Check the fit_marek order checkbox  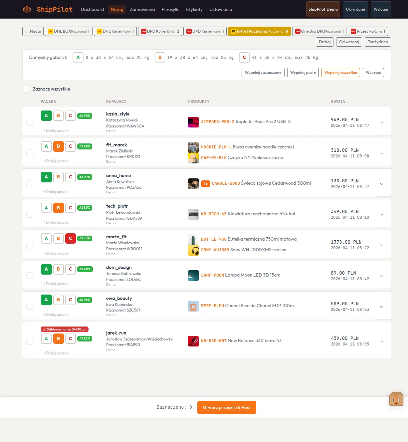[30, 153]
